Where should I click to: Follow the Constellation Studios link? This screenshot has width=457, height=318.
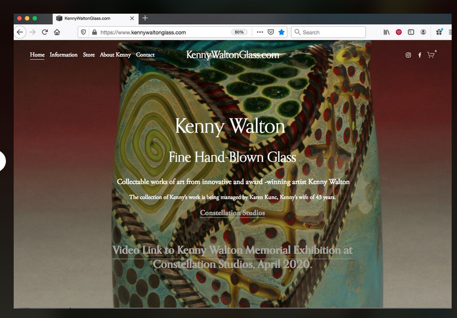tap(232, 213)
